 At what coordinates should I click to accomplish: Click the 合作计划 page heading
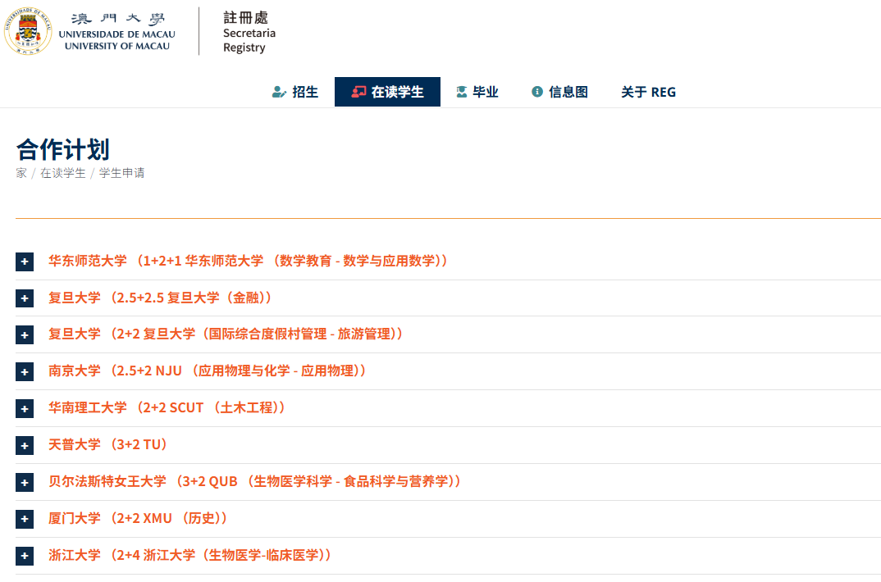[x=63, y=150]
